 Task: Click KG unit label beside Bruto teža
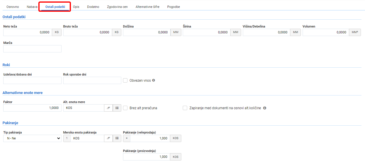[117, 32]
